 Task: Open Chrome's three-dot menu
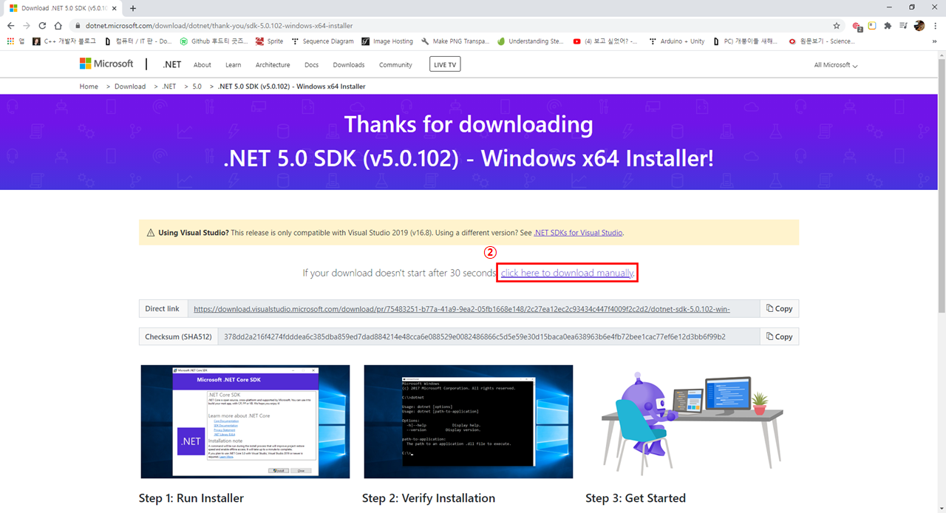935,25
